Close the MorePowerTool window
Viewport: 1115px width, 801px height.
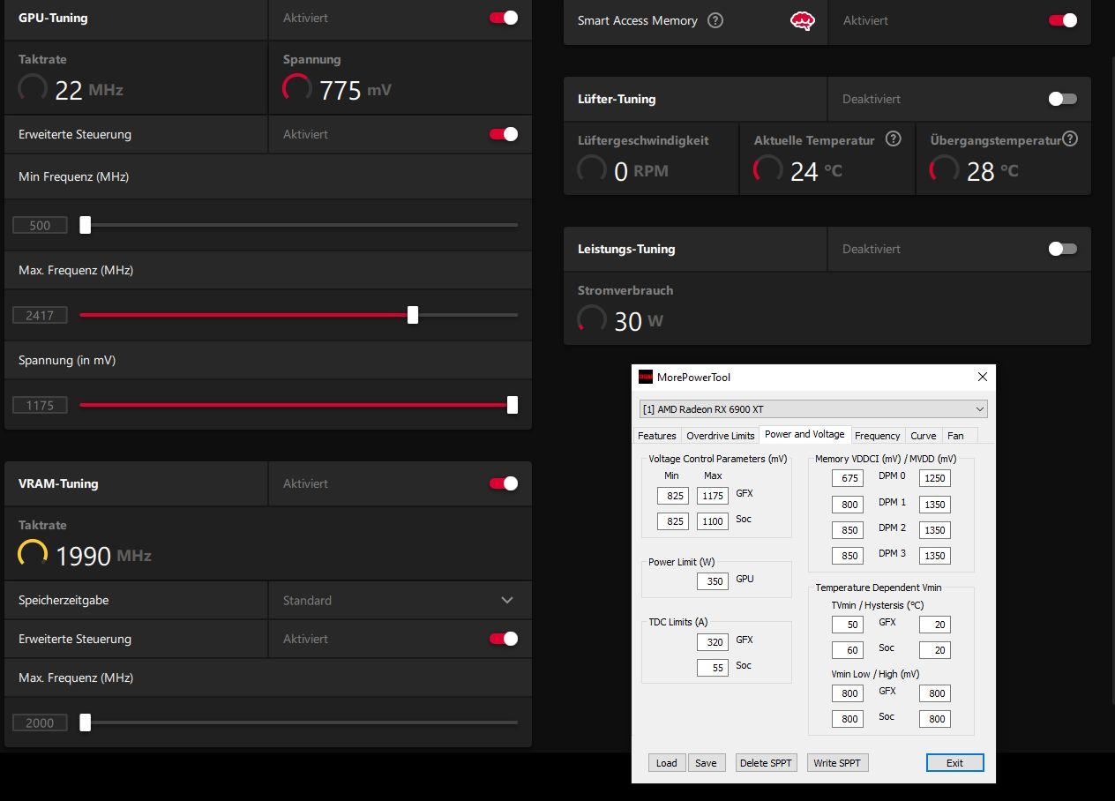[983, 377]
